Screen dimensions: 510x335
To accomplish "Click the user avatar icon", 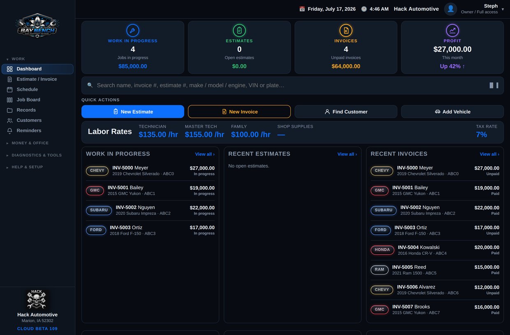I will pyautogui.click(x=451, y=9).
